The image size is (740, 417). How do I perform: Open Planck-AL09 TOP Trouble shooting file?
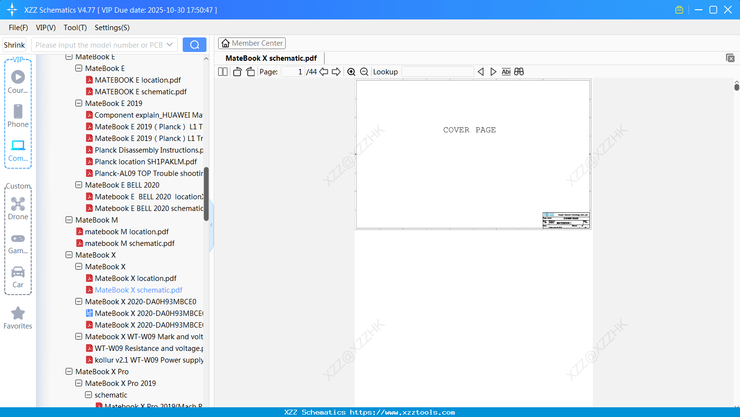(x=149, y=173)
